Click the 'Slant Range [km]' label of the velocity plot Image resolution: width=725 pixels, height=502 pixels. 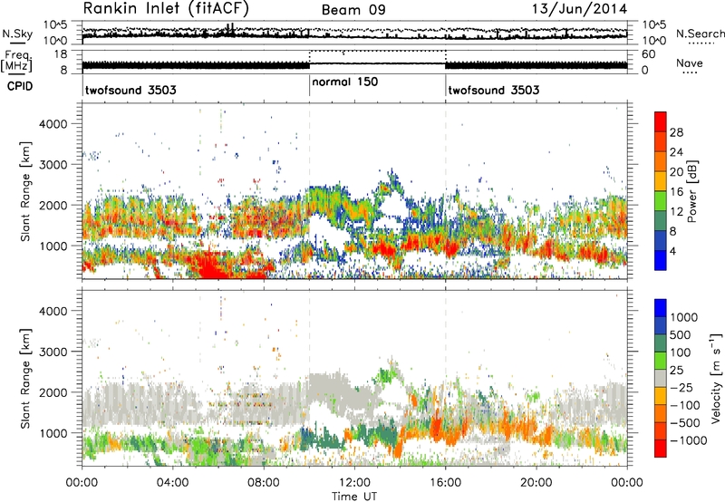tap(25, 379)
